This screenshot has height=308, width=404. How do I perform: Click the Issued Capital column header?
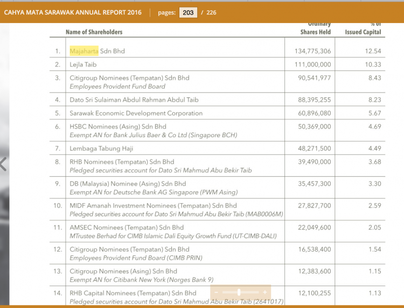click(363, 32)
